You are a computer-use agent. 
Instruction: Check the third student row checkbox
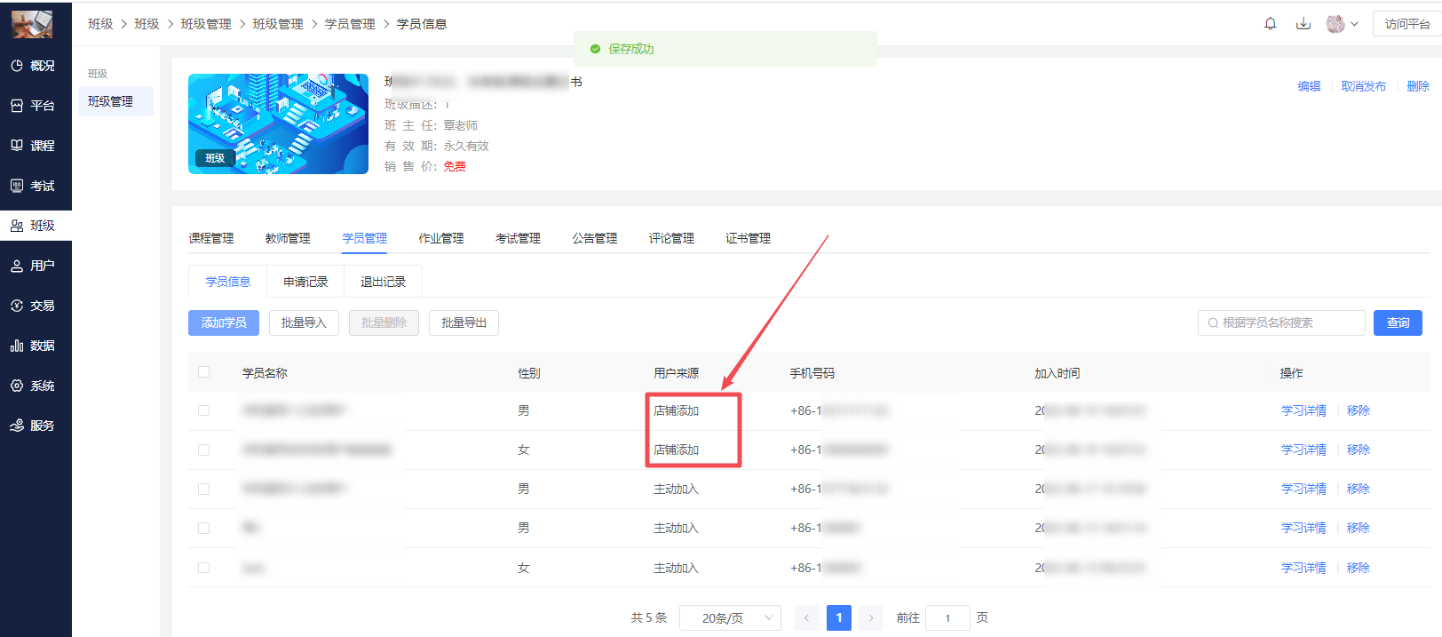point(204,489)
